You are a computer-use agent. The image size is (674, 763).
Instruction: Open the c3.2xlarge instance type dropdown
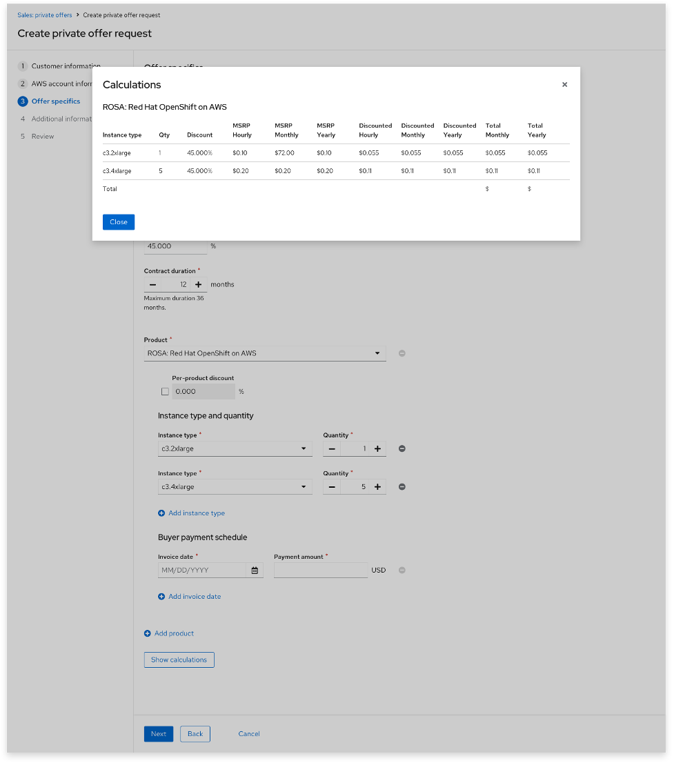pos(235,448)
